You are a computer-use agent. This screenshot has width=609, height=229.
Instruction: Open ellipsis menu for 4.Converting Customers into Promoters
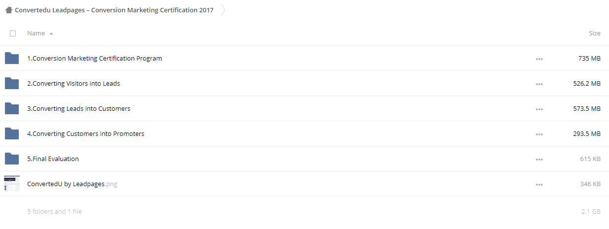click(539, 134)
